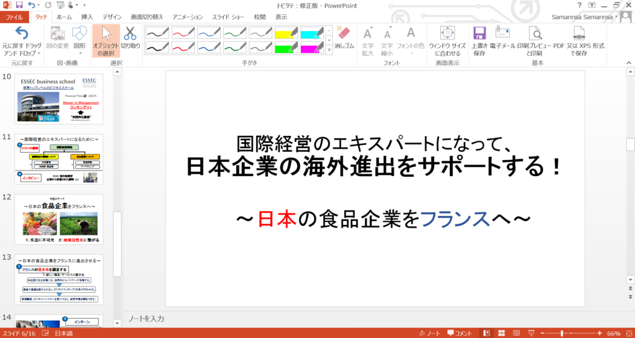Select the cyan highlighter pen
The width and height of the screenshot is (635, 338).
pos(313,33)
